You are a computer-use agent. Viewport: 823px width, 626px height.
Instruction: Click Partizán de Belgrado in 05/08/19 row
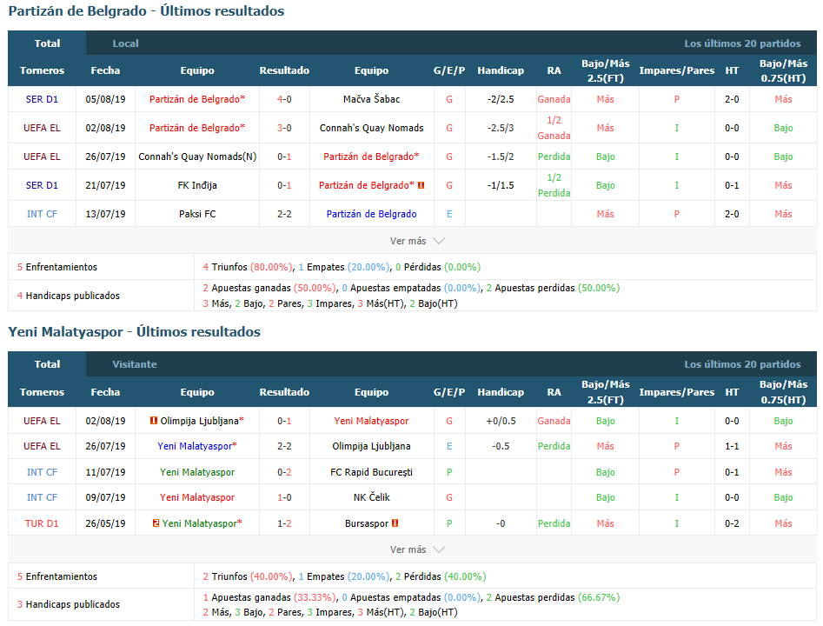pos(197,99)
